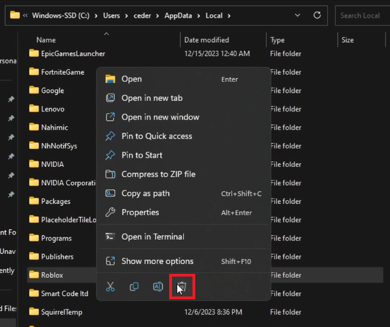Screen dimensions: 390x327
Task: Click Show more options
Action: pyautogui.click(x=157, y=261)
